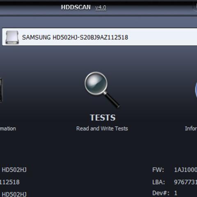Select the FW: firmware label
Viewport: 197px width, 197px height.
tap(158, 170)
